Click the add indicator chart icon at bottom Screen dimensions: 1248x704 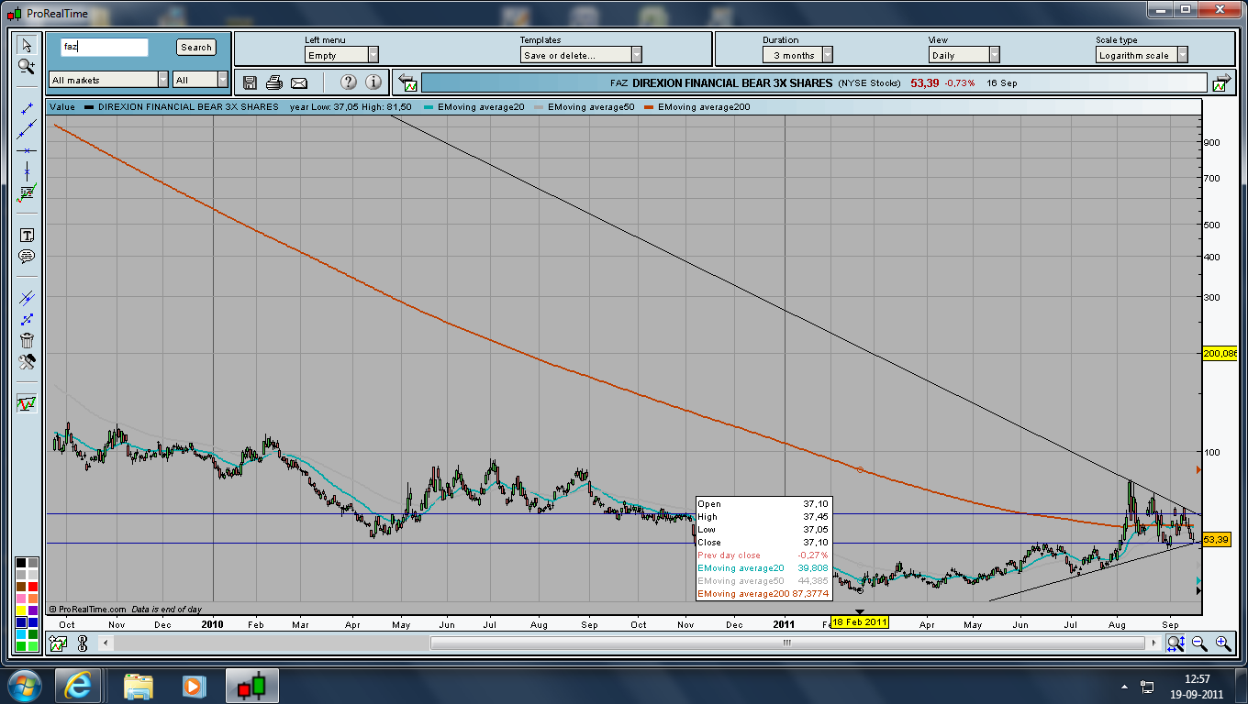pyautogui.click(x=57, y=643)
